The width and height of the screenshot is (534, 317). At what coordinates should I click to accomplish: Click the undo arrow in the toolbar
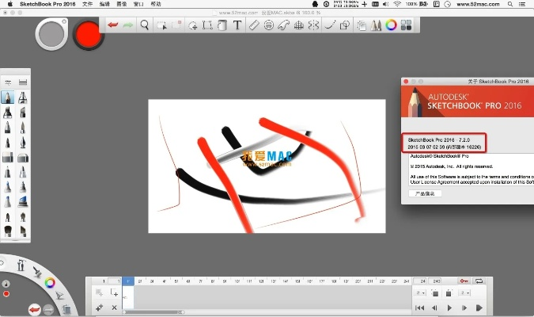point(113,25)
